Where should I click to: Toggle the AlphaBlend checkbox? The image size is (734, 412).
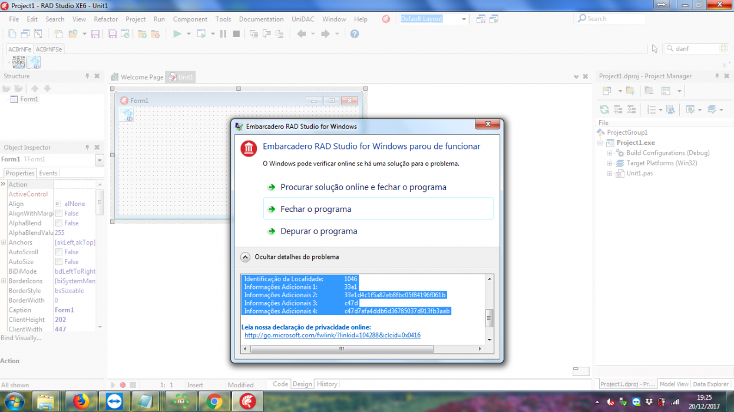59,223
